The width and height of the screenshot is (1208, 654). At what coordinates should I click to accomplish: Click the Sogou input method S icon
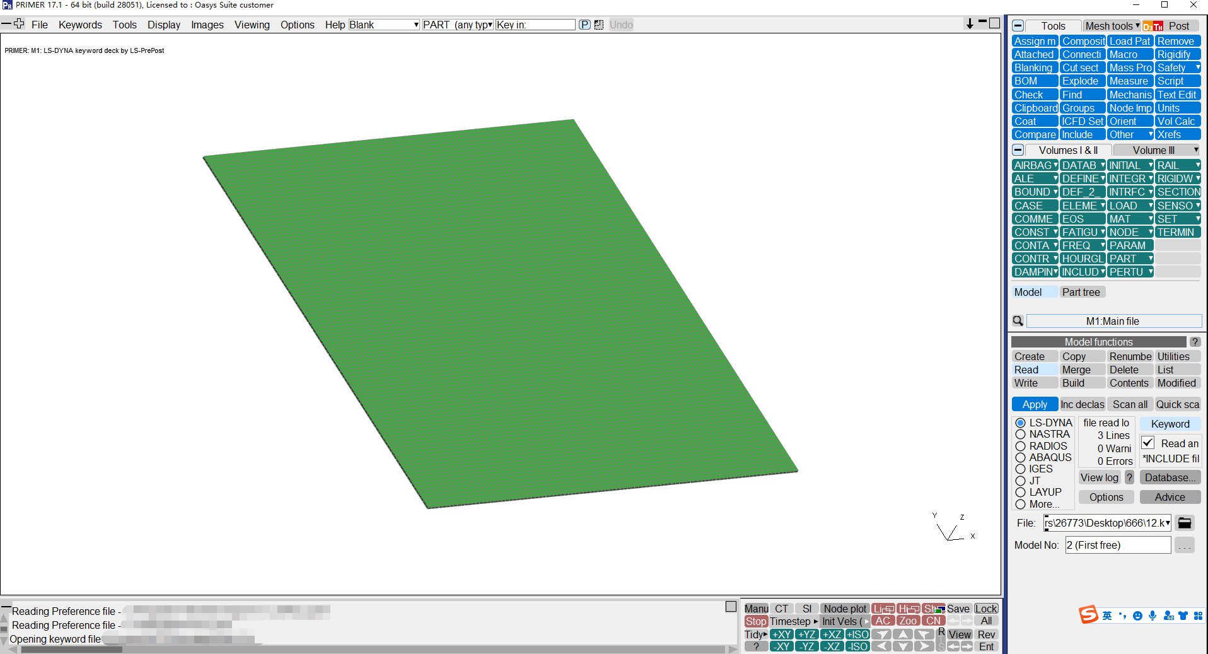point(1088,614)
